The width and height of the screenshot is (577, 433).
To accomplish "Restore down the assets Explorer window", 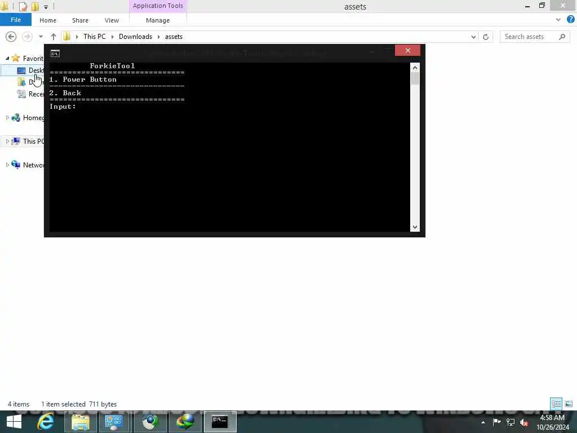I will [x=542, y=6].
